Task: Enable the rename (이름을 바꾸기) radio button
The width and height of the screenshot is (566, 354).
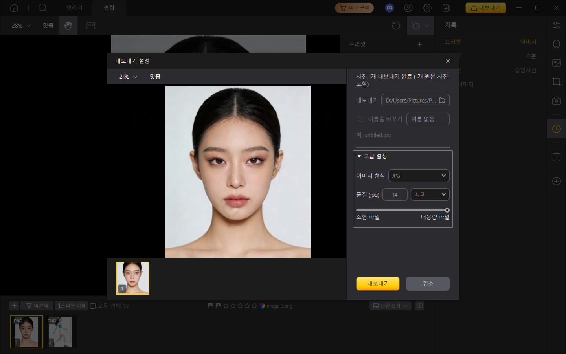Action: point(361,119)
